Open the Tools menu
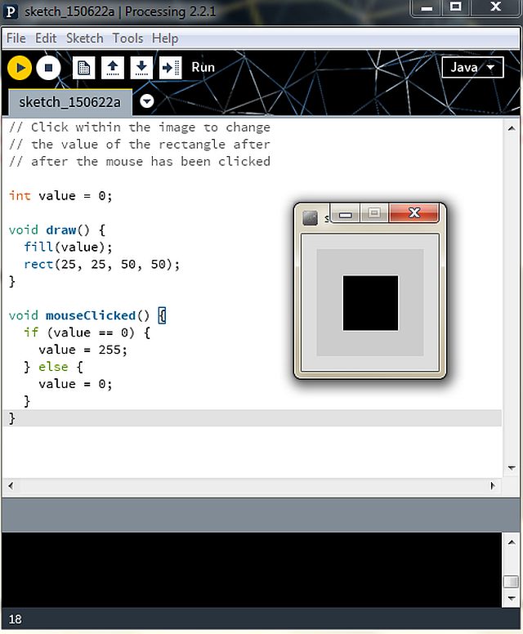This screenshot has width=523, height=634. pyautogui.click(x=127, y=38)
